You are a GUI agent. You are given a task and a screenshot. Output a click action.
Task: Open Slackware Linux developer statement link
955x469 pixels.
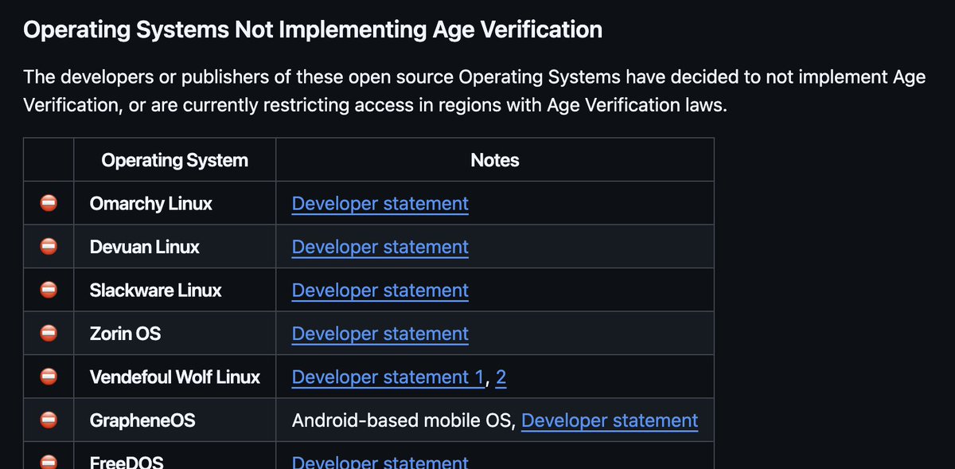point(380,291)
